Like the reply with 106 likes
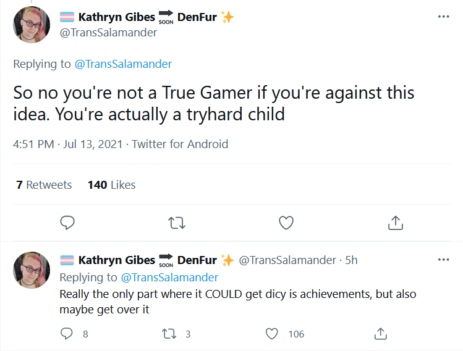 (x=271, y=334)
